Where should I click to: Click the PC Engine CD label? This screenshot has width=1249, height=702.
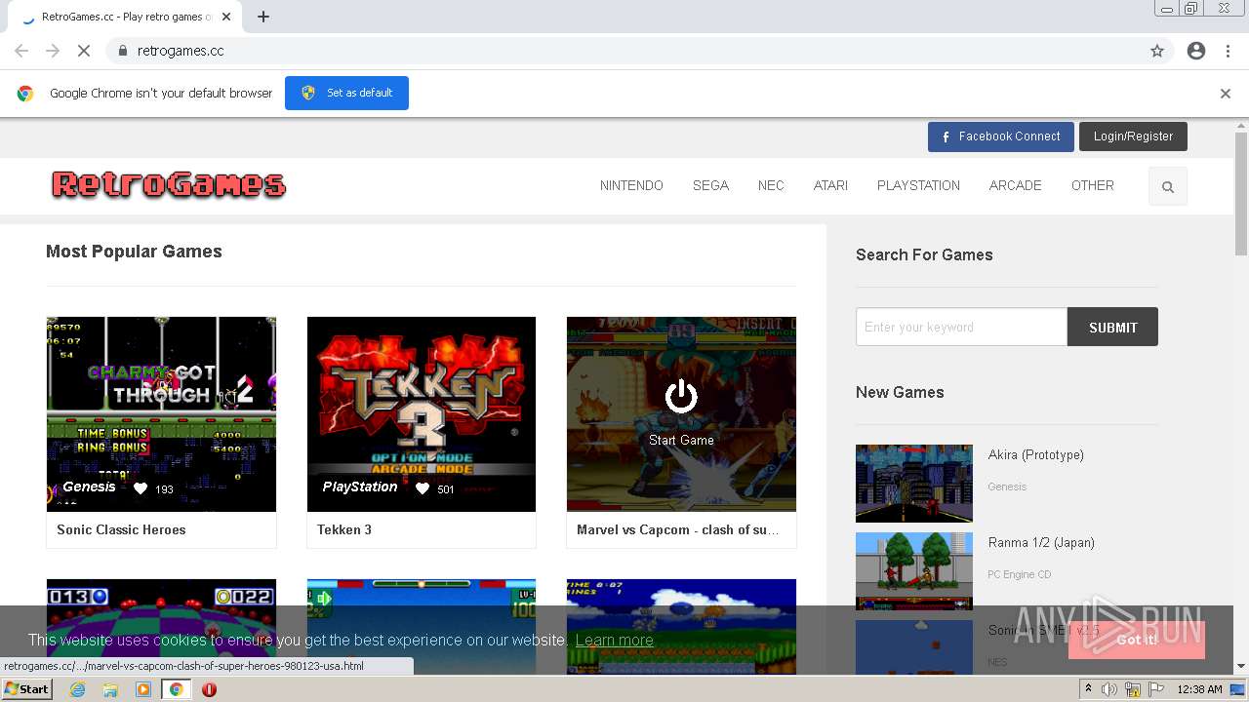click(x=1020, y=574)
